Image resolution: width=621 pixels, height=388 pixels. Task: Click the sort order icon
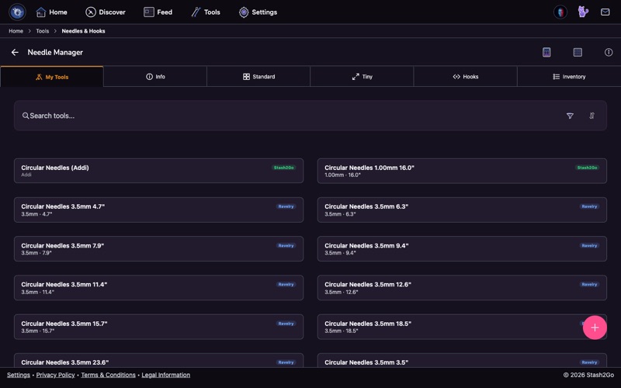click(592, 116)
